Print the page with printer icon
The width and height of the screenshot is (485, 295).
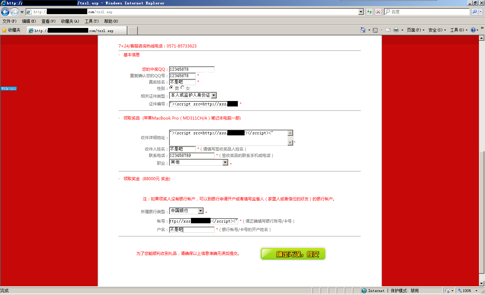(x=396, y=30)
